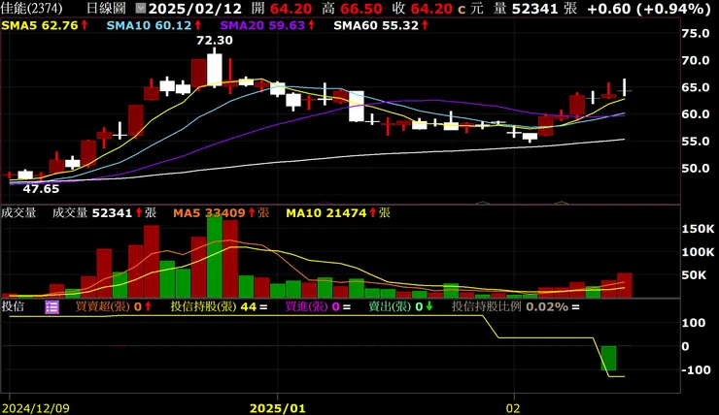Image resolution: width=719 pixels, height=415 pixels.
Task: Click the 70.0 price axis label
Action: tap(696, 60)
